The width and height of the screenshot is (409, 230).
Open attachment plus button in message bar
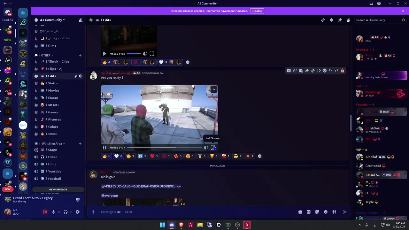pyautogui.click(x=93, y=212)
